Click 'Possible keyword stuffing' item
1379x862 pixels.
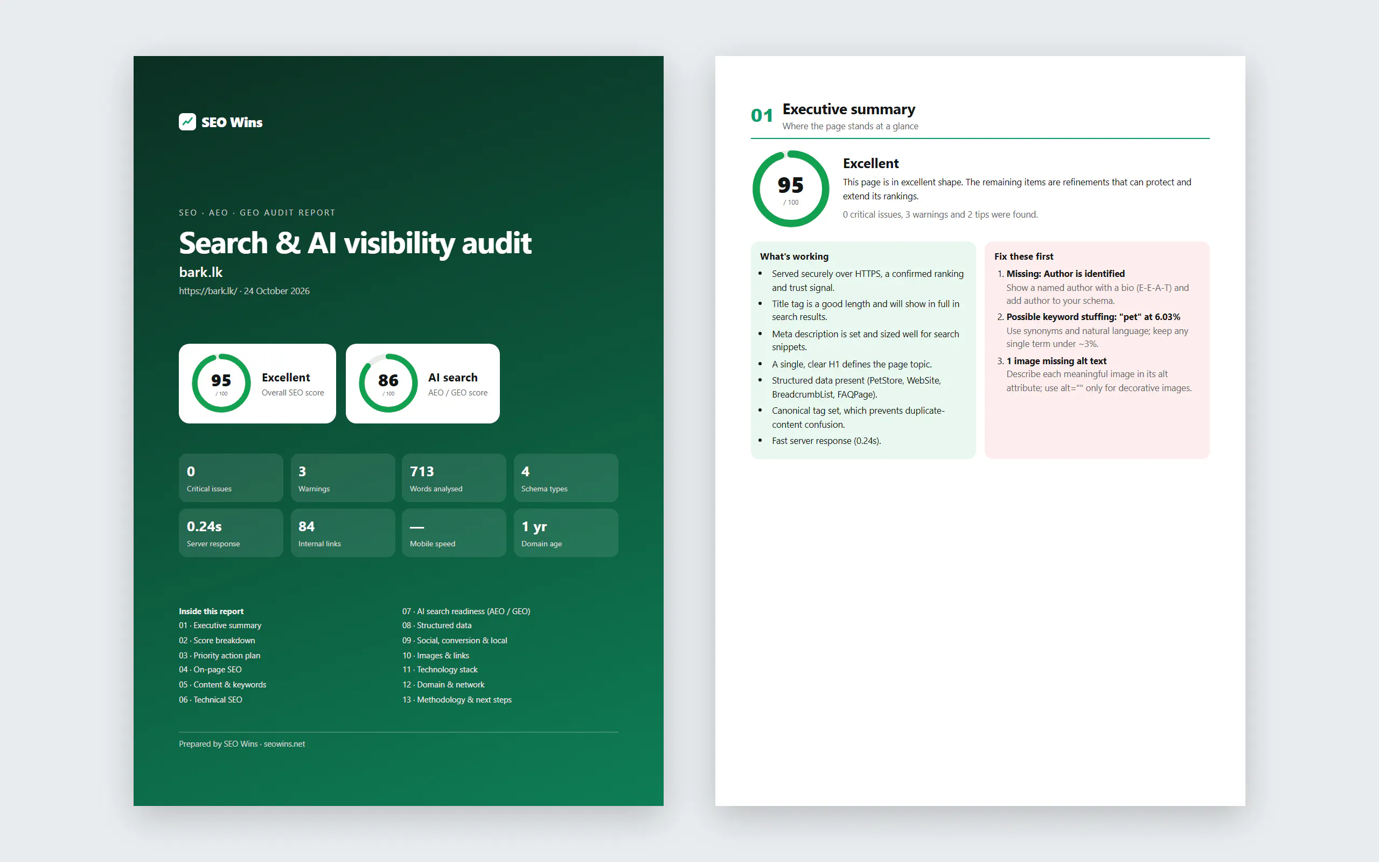[1093, 317]
